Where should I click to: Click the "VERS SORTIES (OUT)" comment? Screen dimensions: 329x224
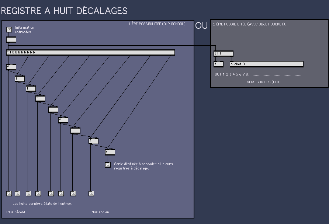click(x=264, y=82)
